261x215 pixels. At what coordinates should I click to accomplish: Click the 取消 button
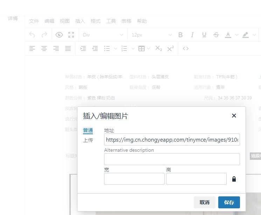pyautogui.click(x=205, y=202)
